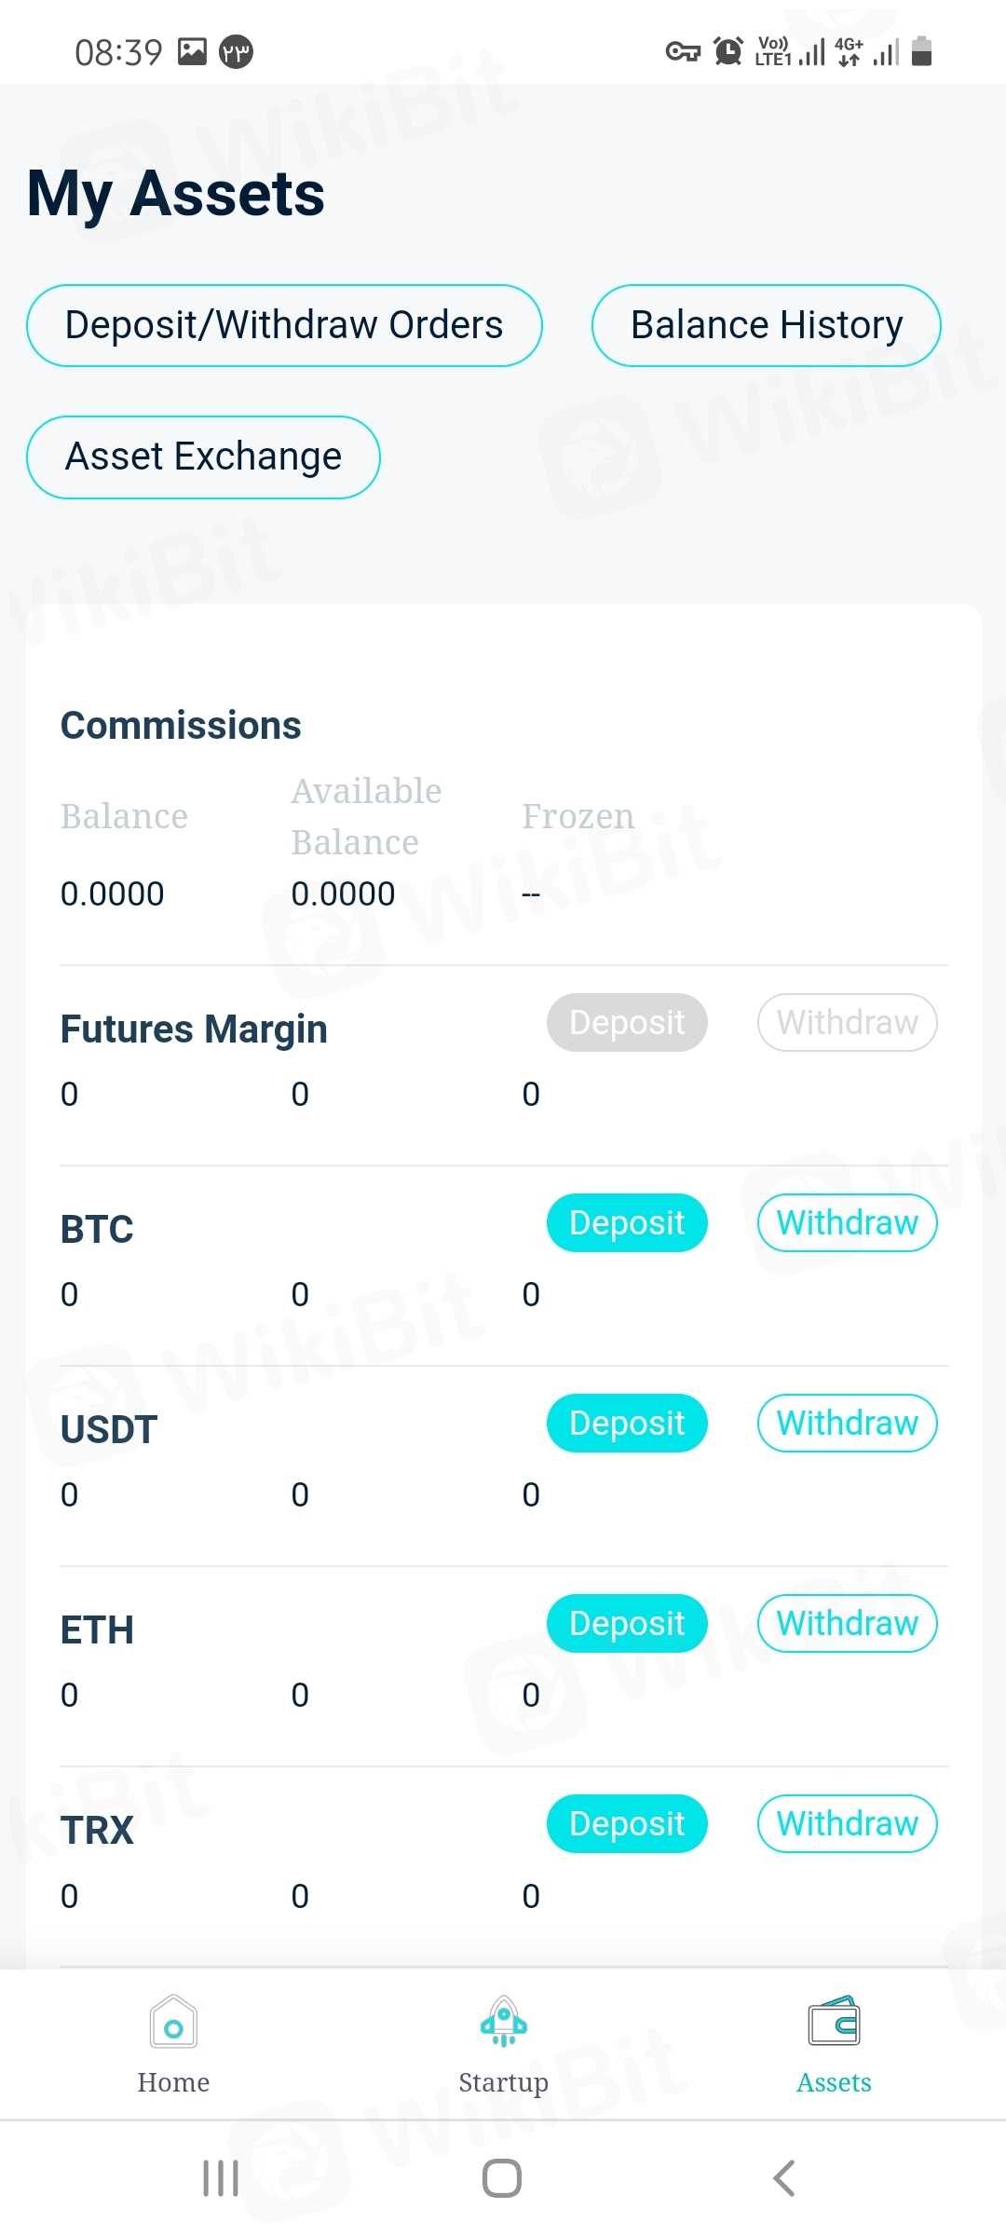This screenshot has width=1006, height=2236.
Task: Open Balance History
Action: pos(766,325)
